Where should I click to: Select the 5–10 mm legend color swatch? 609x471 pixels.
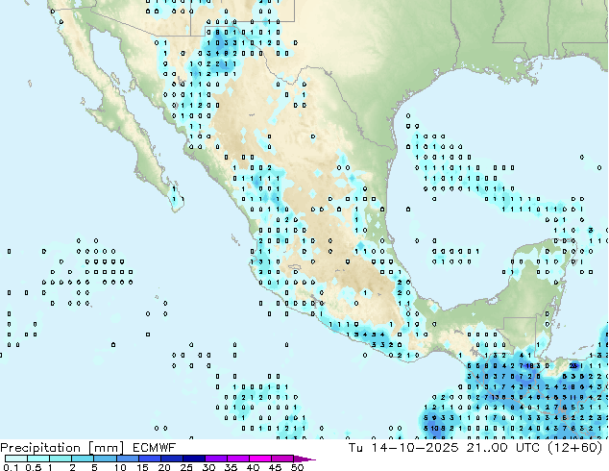(x=105, y=459)
